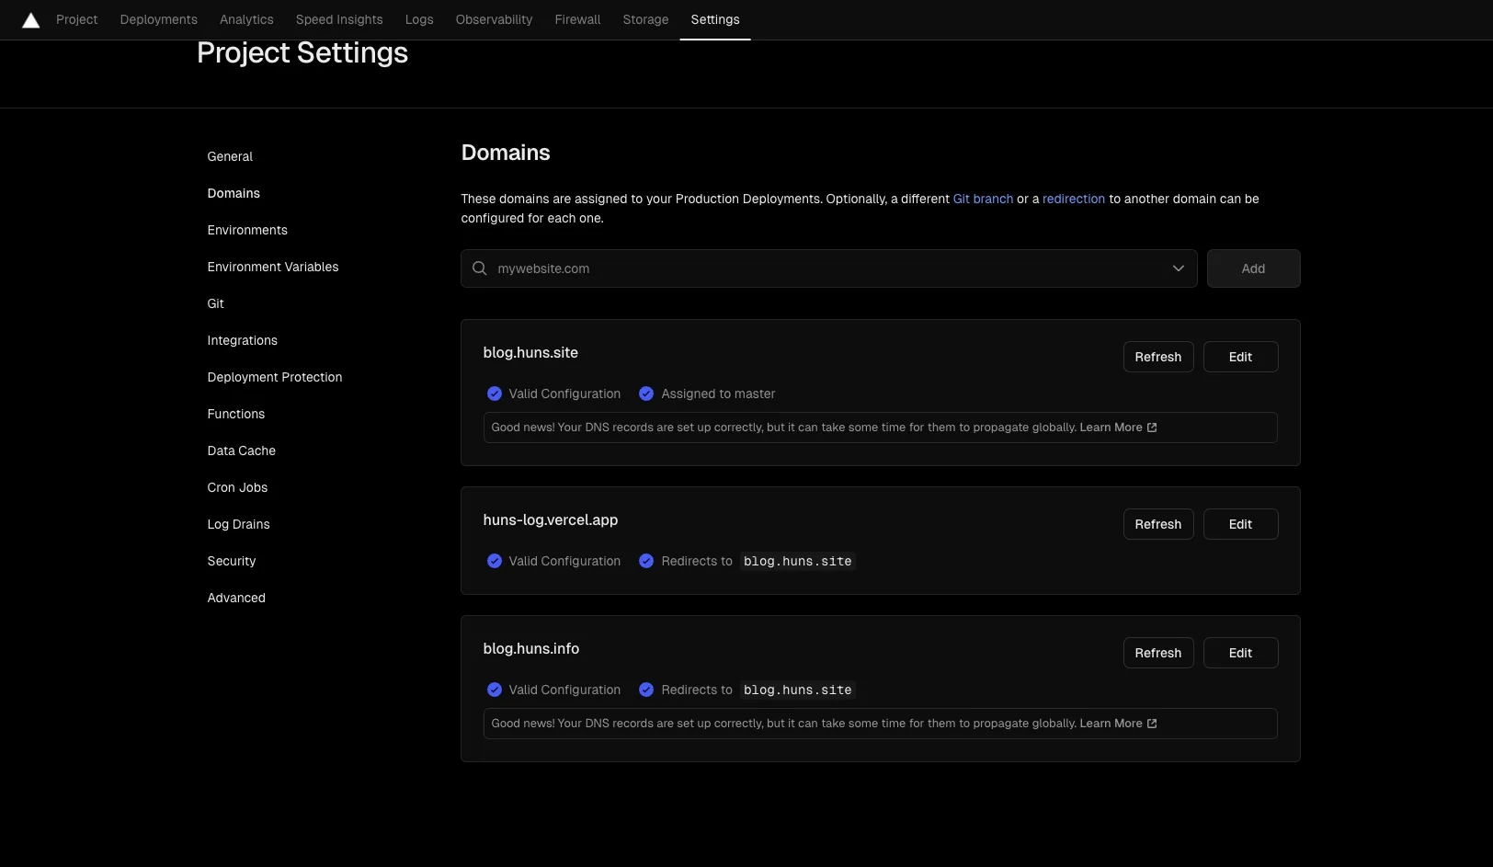Image resolution: width=1493 pixels, height=867 pixels.
Task: Open Integrations settings section
Action: (242, 340)
